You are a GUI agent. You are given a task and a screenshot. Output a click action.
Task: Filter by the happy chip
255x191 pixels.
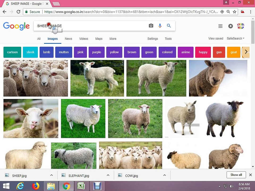tap(203, 52)
